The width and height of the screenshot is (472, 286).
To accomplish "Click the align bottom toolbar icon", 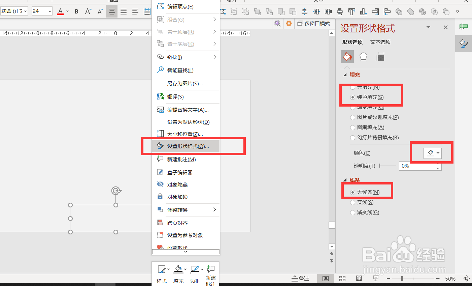I will [x=364, y=12].
